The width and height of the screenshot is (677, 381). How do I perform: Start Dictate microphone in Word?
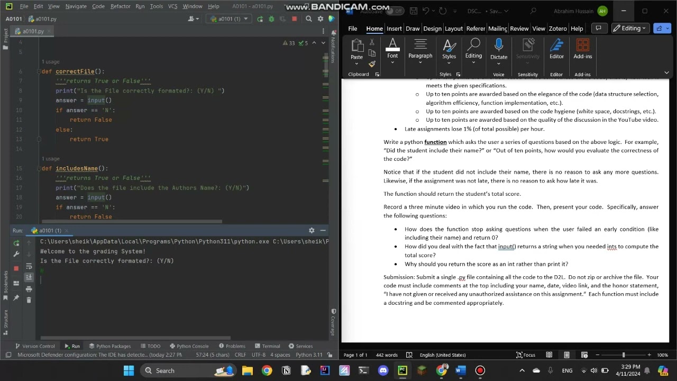pos(499,49)
